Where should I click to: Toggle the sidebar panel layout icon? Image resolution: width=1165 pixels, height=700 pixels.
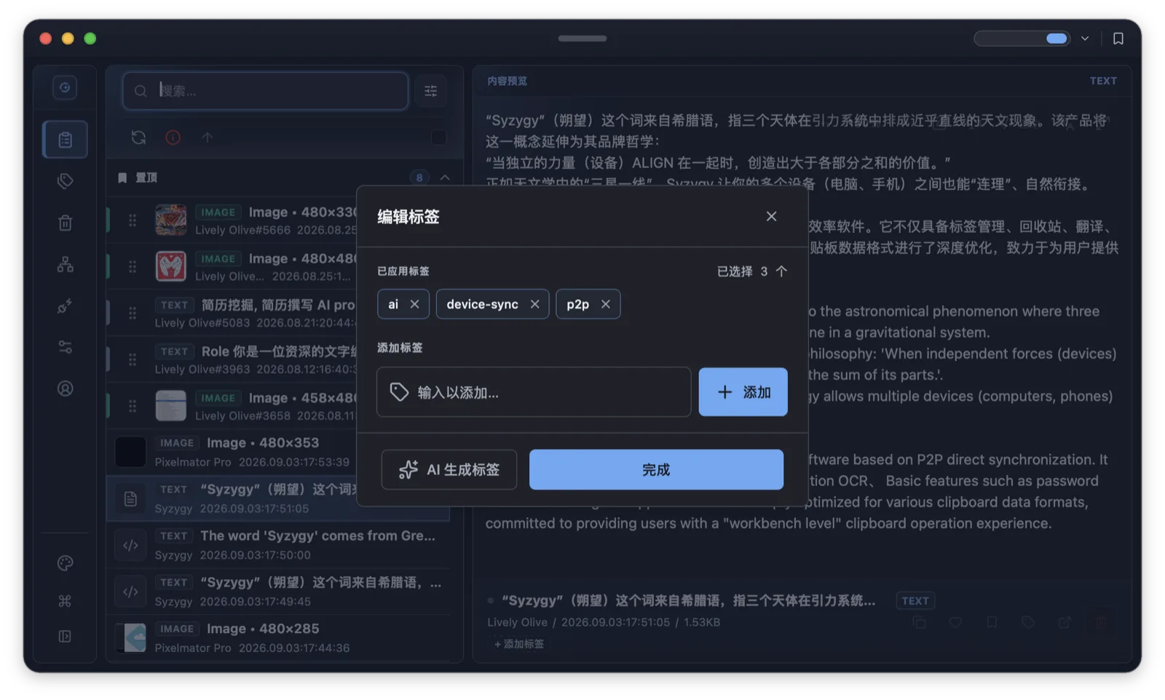65,636
